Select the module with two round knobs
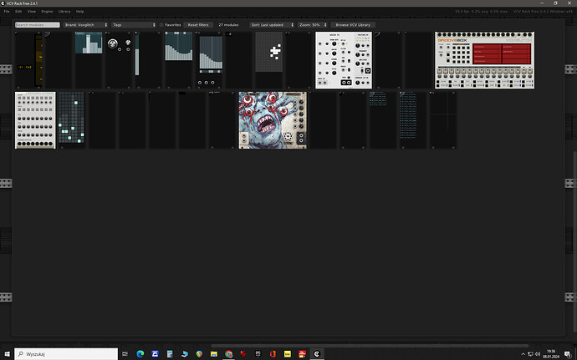The height and width of the screenshot is (360, 577). (x=118, y=60)
